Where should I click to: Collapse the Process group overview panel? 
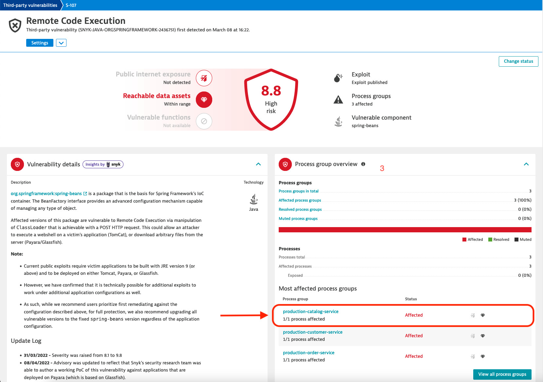pyautogui.click(x=526, y=164)
